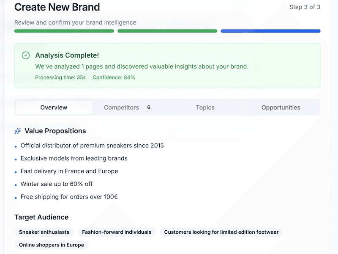Select the Overview tab
This screenshot has height=254, width=338.
click(54, 108)
